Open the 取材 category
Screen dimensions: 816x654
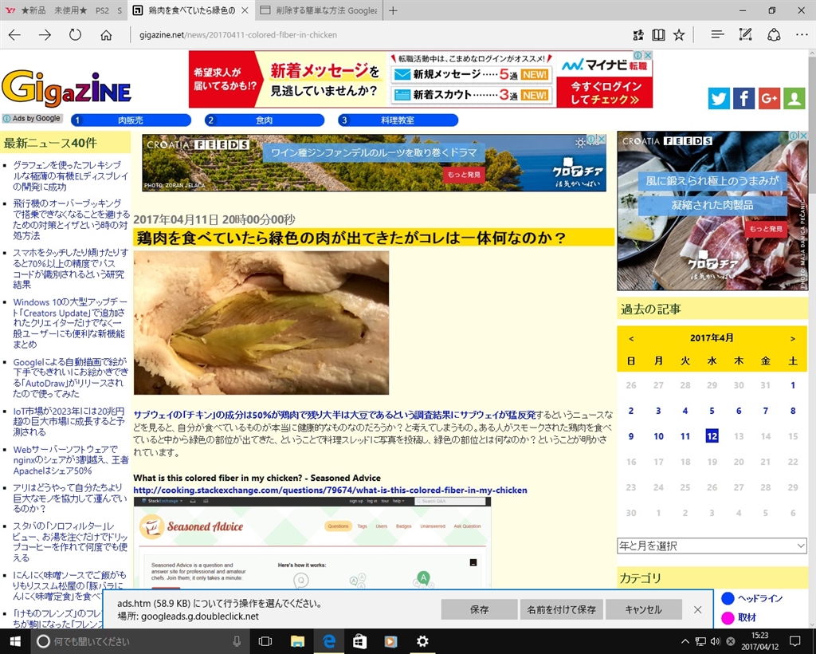(747, 617)
